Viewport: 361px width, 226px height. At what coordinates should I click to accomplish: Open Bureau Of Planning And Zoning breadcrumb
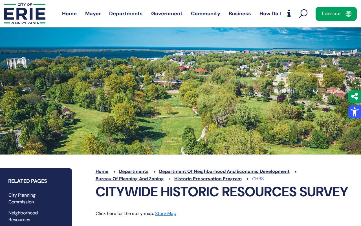point(130,179)
